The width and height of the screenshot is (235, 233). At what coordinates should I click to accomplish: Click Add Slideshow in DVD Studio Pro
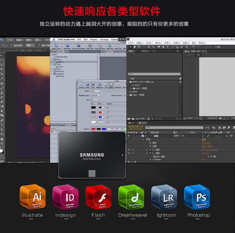(100, 47)
